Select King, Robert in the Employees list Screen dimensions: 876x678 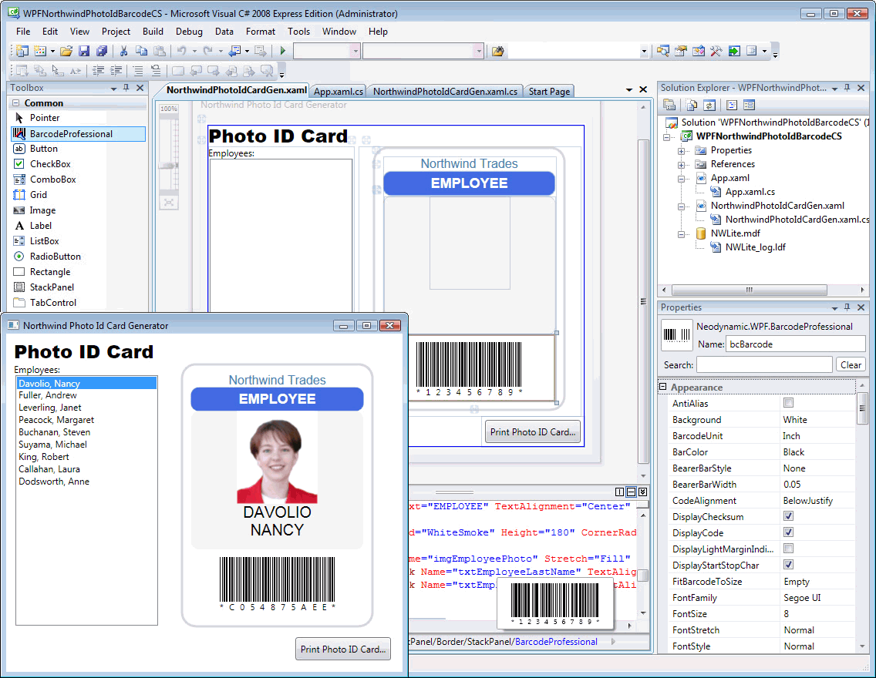click(x=86, y=456)
